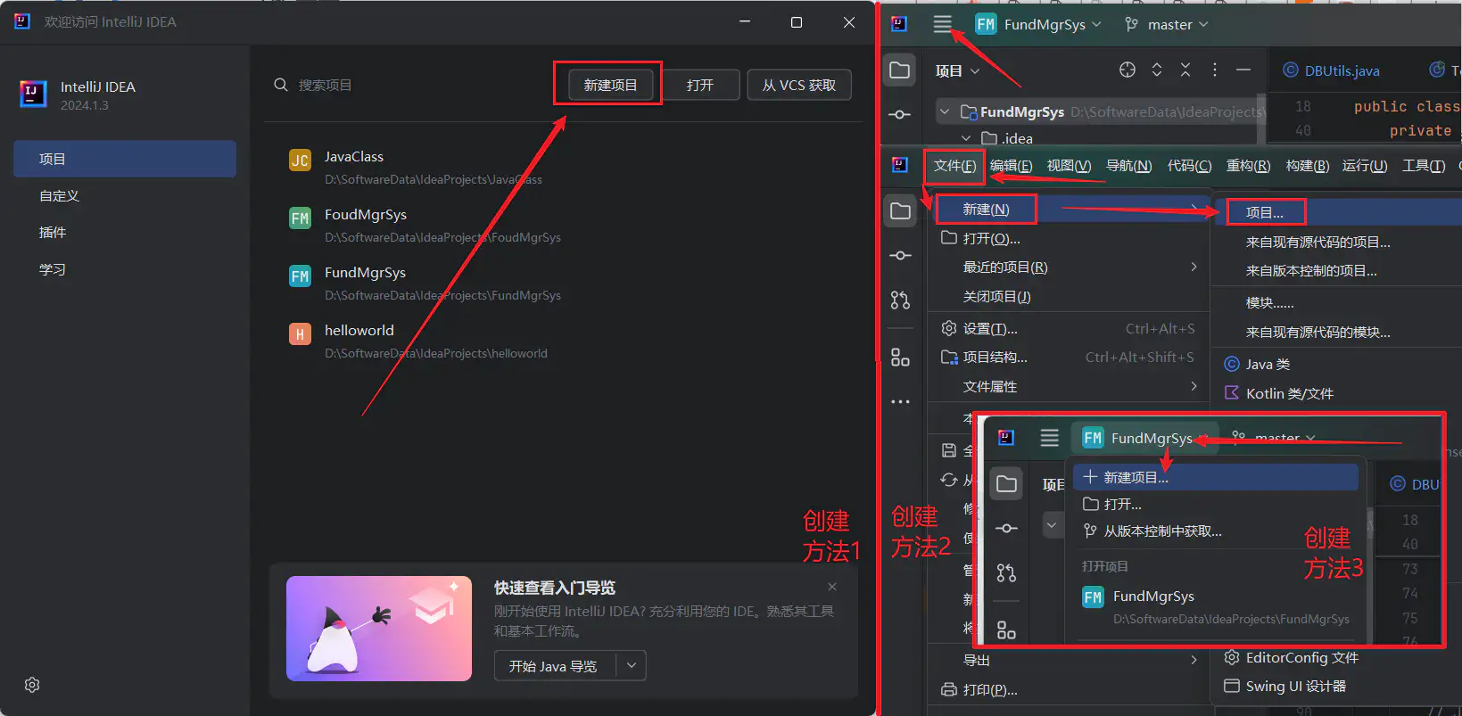Expand the 文件属性 submenu

[x=1070, y=386]
